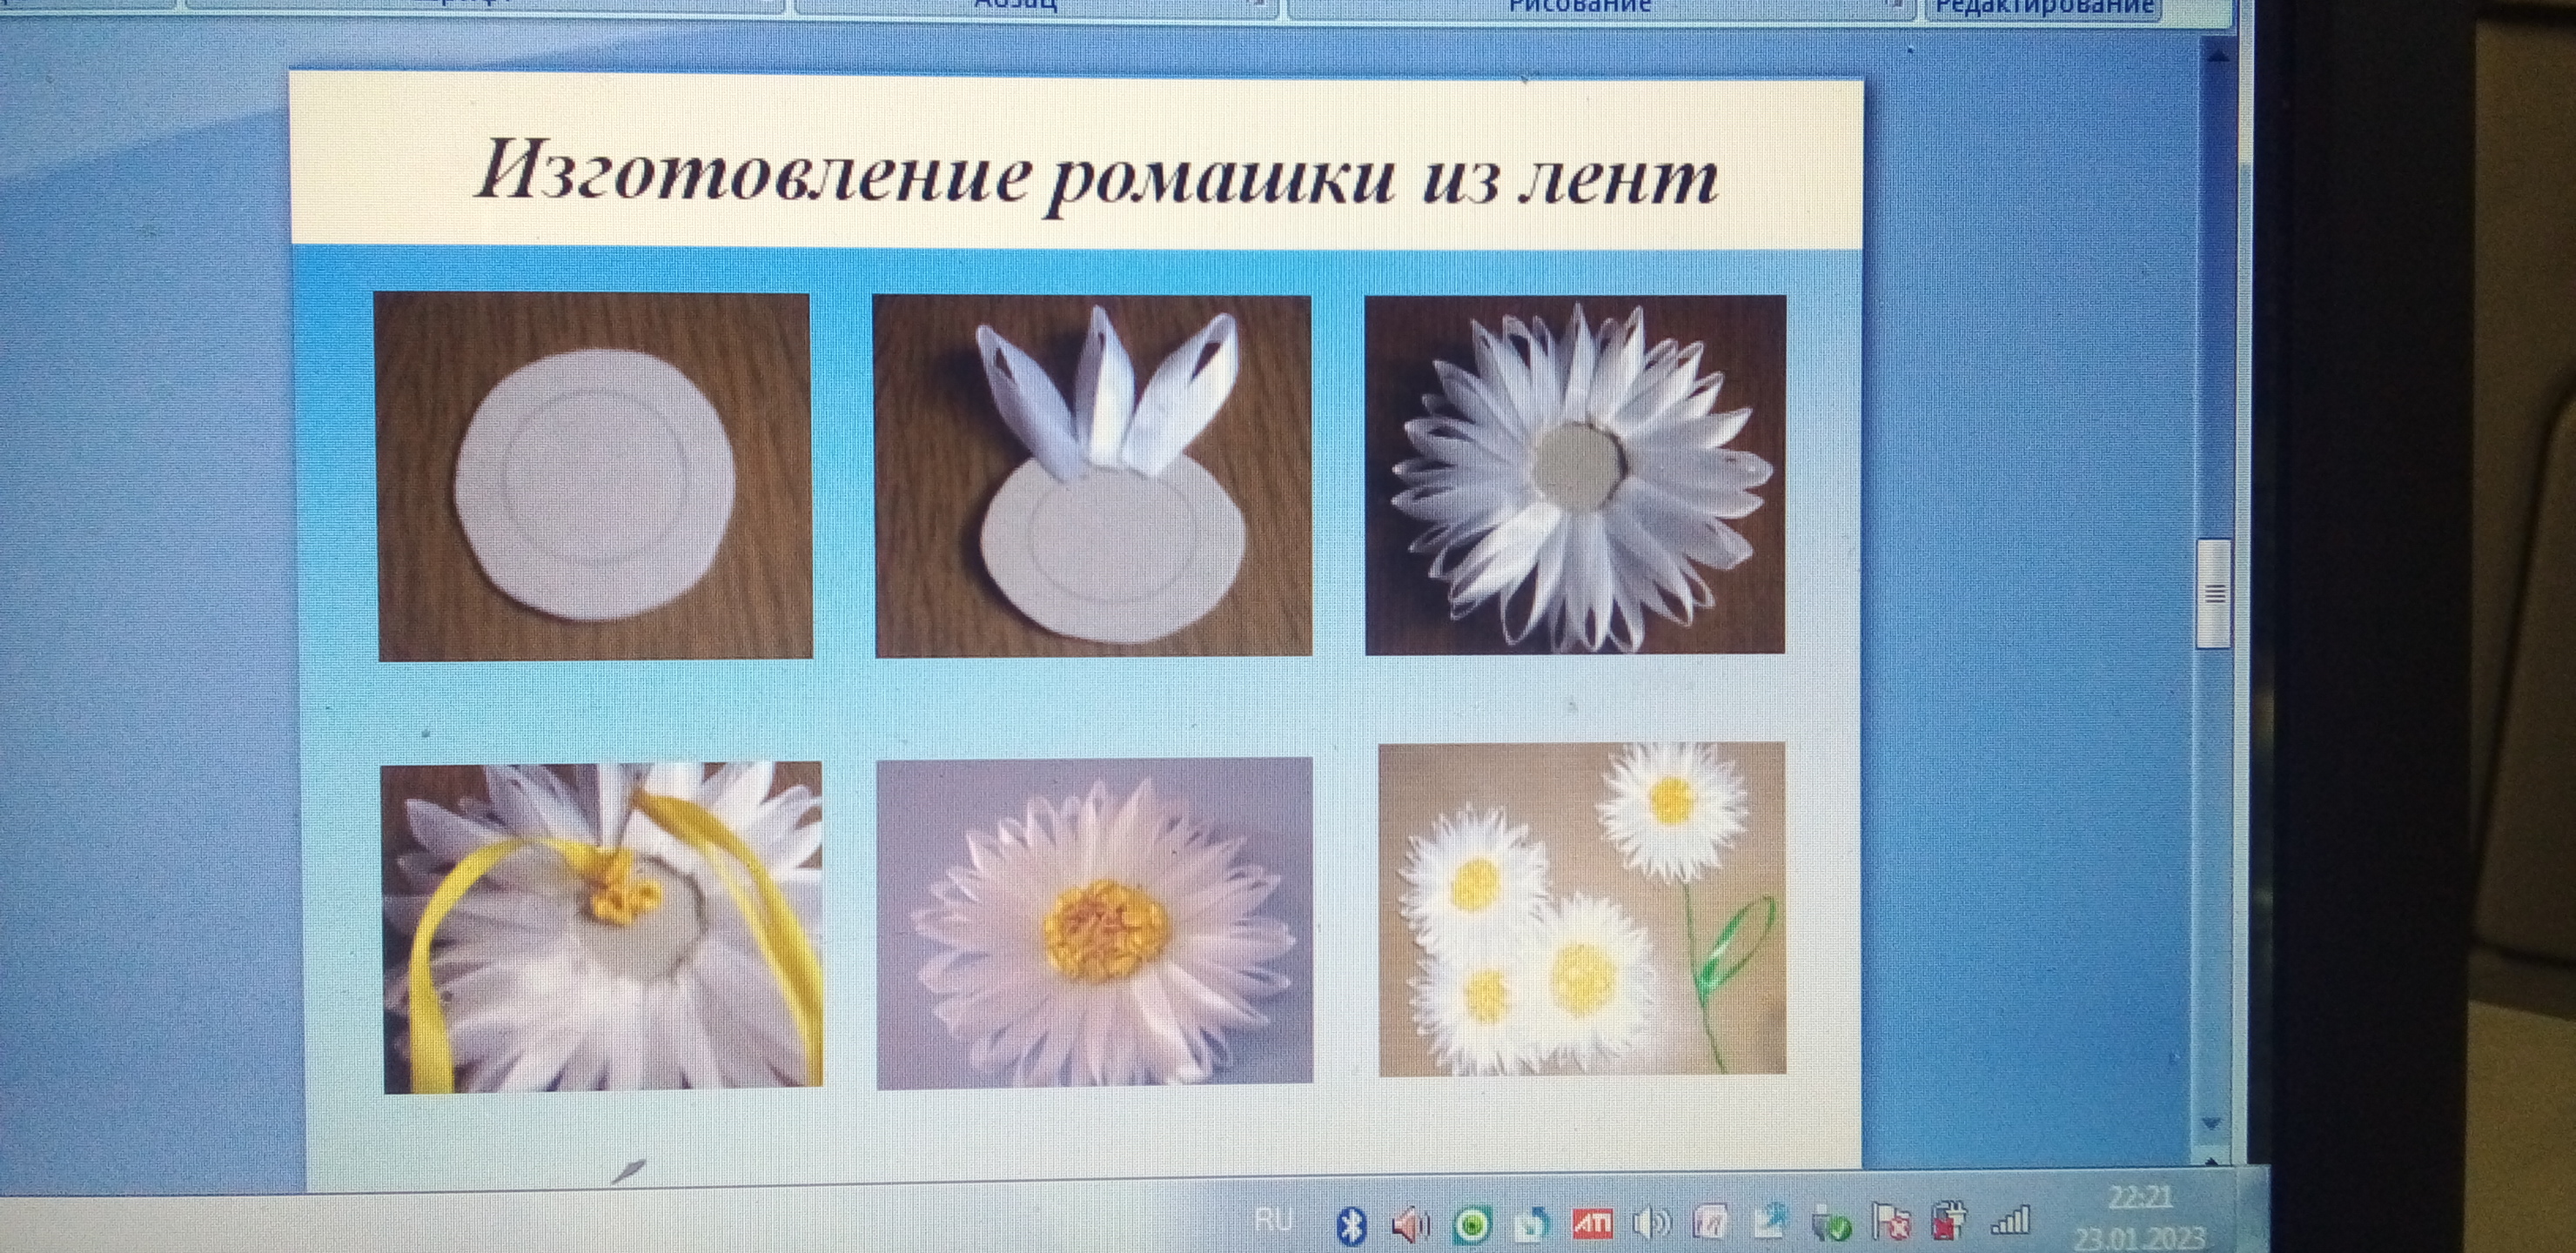This screenshot has width=2576, height=1253.
Task: Select the photo of daisies with green stem
Action: 1581,909
